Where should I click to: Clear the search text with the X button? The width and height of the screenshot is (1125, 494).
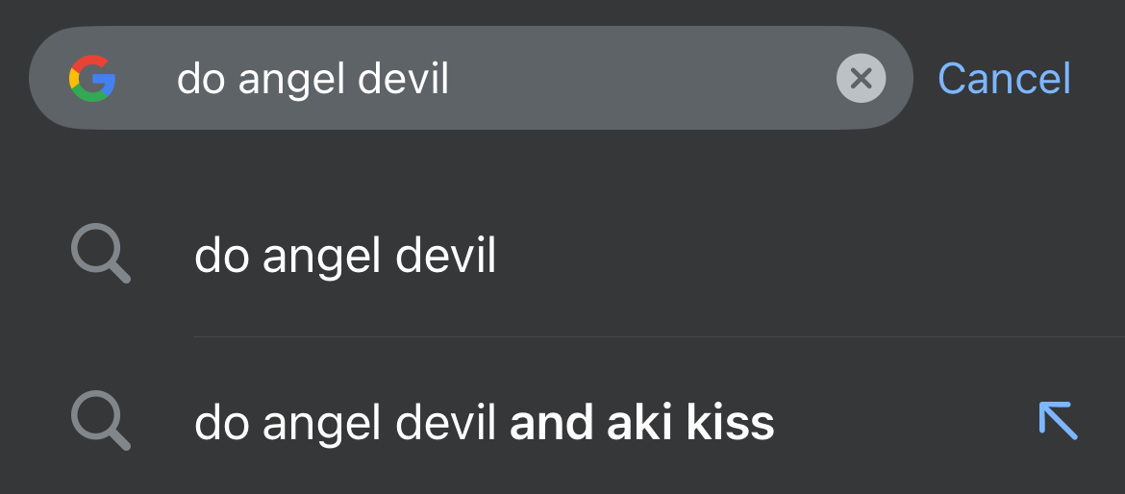click(861, 79)
